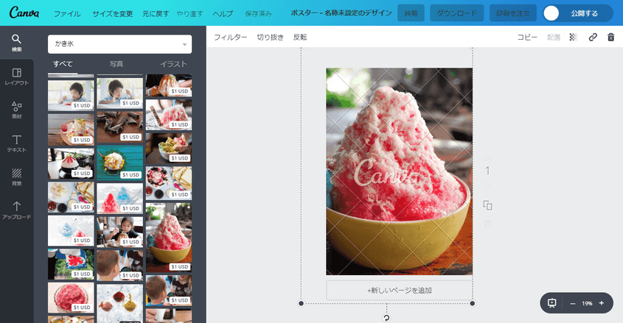Click the 反転 flip option
The height and width of the screenshot is (323, 623).
tap(300, 38)
